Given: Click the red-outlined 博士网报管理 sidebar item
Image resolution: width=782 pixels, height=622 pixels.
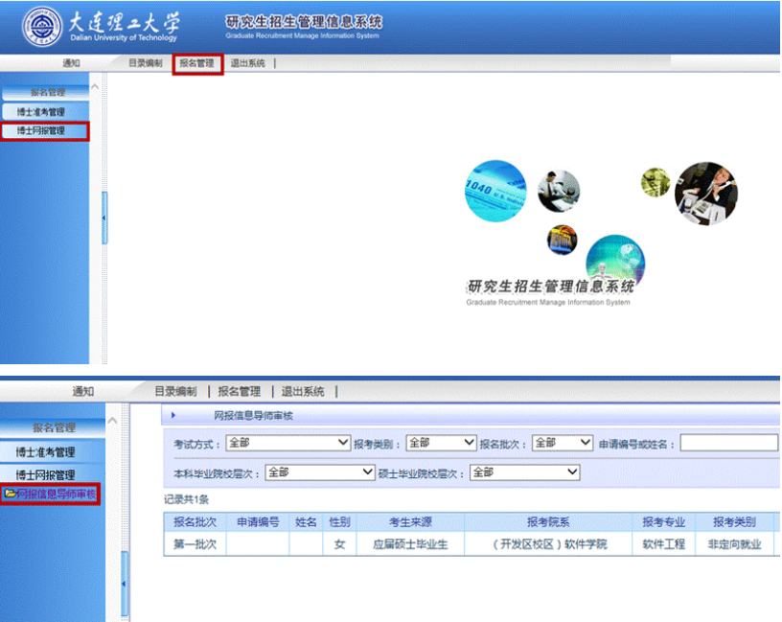Looking at the screenshot, I should (x=45, y=131).
